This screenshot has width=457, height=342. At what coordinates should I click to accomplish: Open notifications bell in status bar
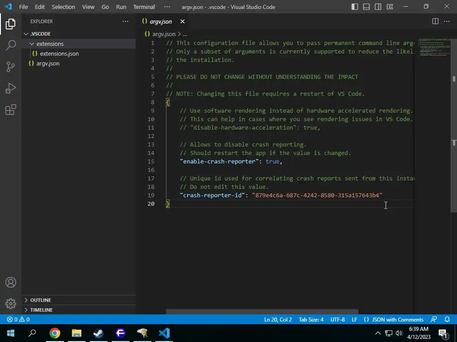(447, 319)
